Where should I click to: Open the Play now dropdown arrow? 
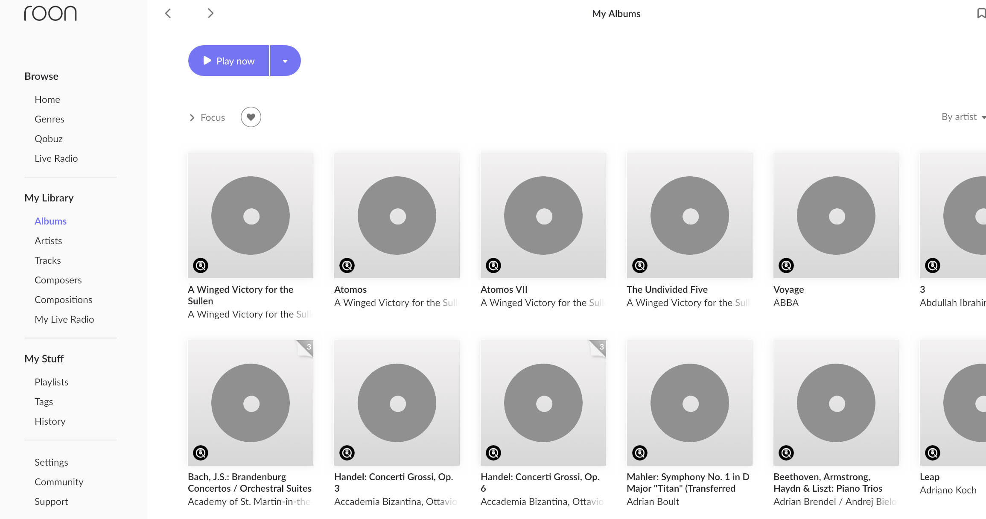tap(285, 61)
